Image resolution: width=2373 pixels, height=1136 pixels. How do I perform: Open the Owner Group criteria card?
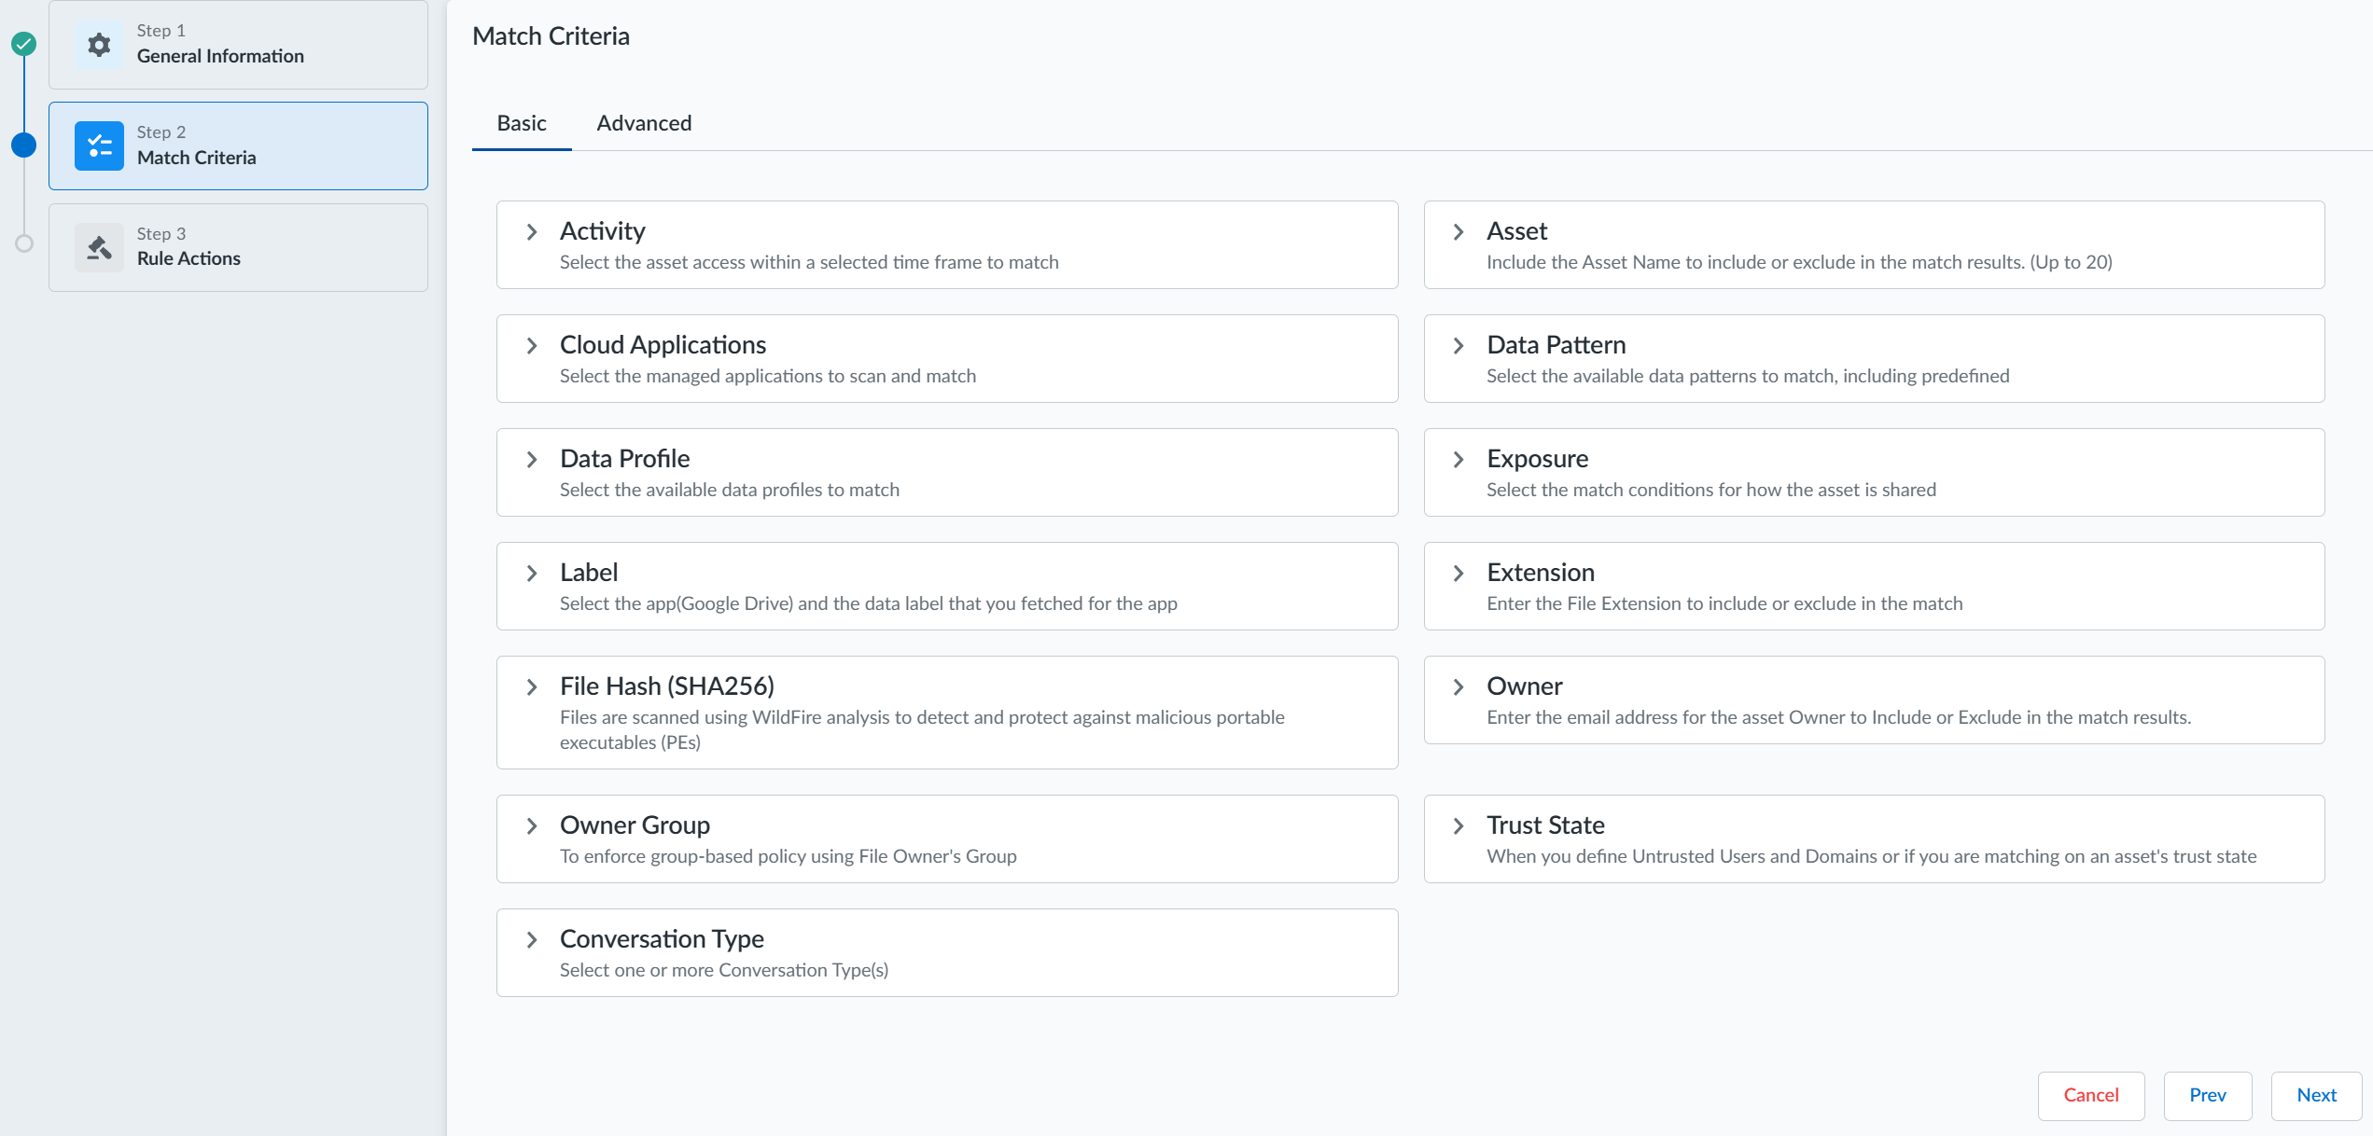946,838
